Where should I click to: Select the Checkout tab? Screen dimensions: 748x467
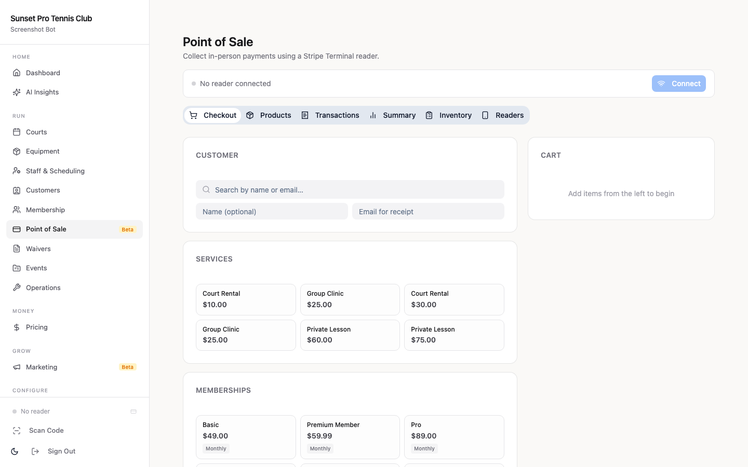point(212,115)
